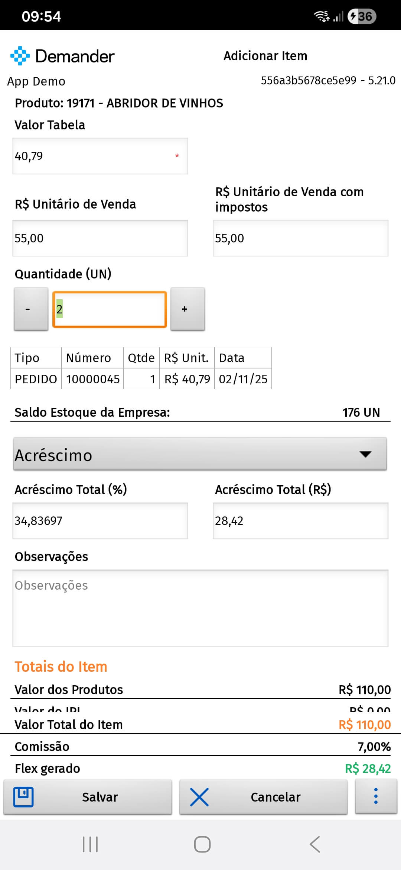
Task: Tap the battery indicator in status bar
Action: click(x=362, y=16)
